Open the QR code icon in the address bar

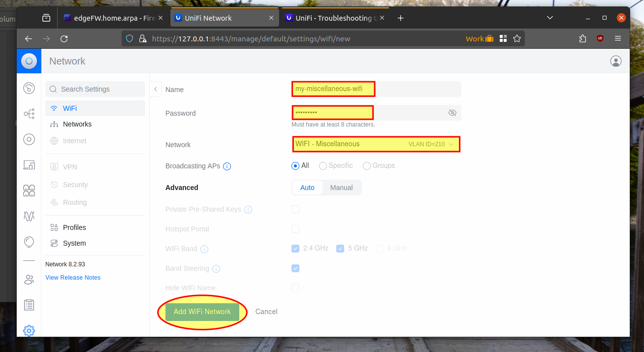point(503,38)
